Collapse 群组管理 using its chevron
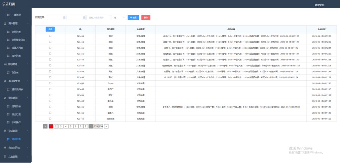The width and height of the screenshot is (340, 163). coord(28,64)
